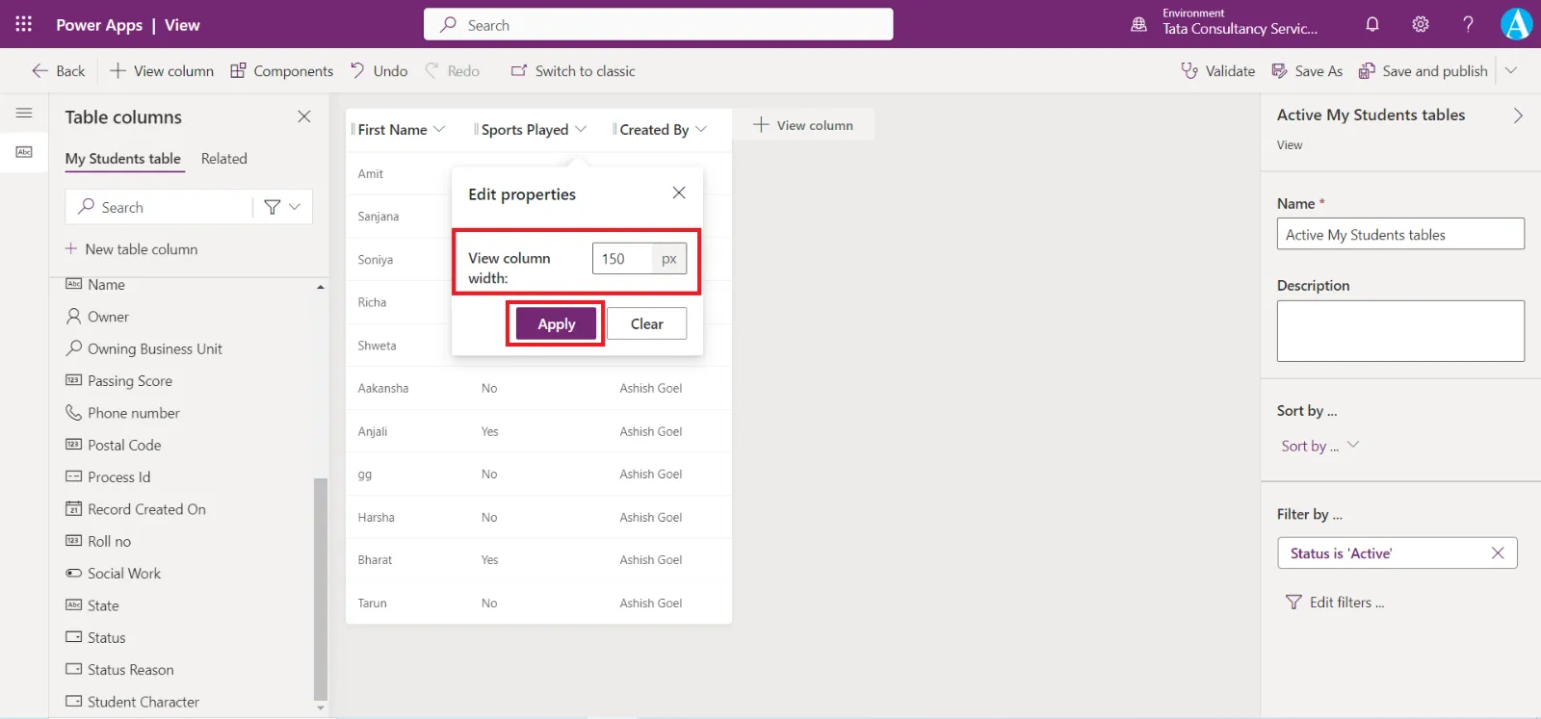The width and height of the screenshot is (1541, 719).
Task: Toggle the hamburger navigation menu
Action: click(24, 113)
